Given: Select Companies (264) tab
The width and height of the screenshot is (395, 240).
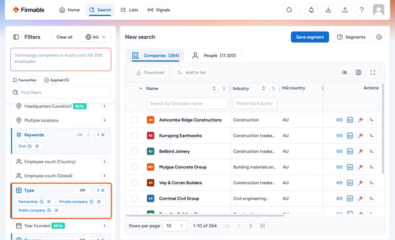Looking at the screenshot, I should tap(156, 56).
